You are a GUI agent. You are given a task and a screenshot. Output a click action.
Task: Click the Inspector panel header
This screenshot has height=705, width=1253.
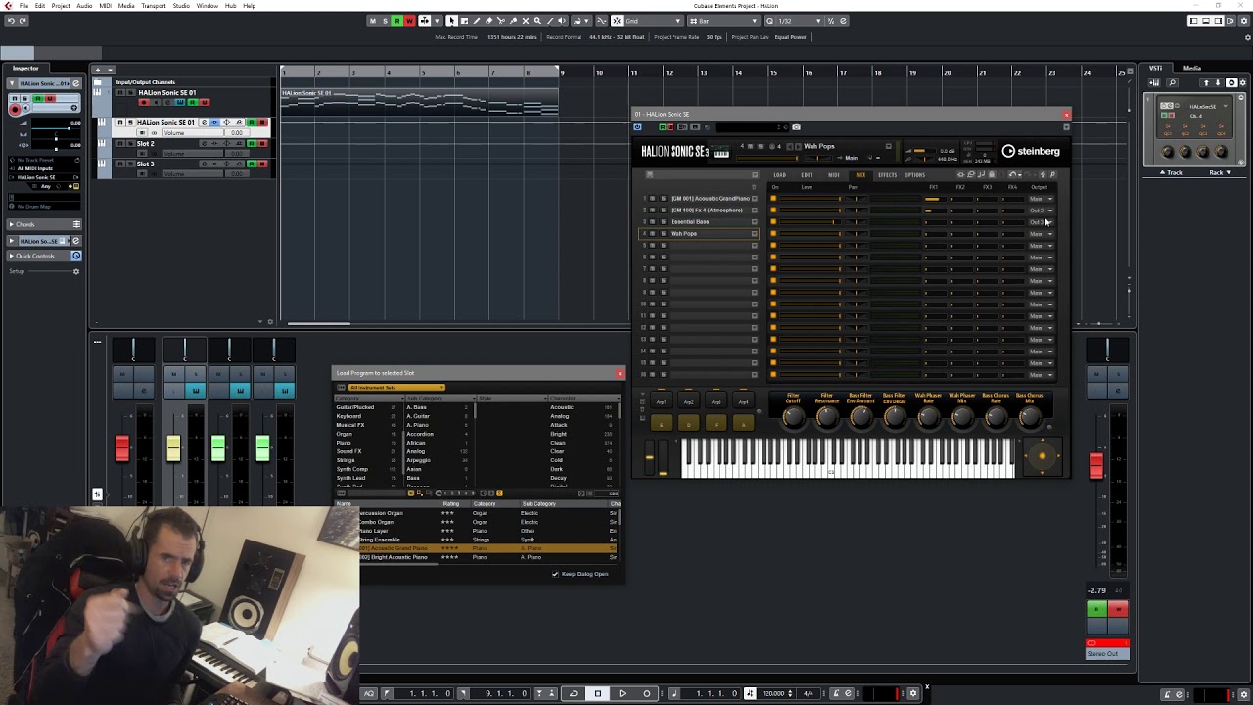point(25,68)
